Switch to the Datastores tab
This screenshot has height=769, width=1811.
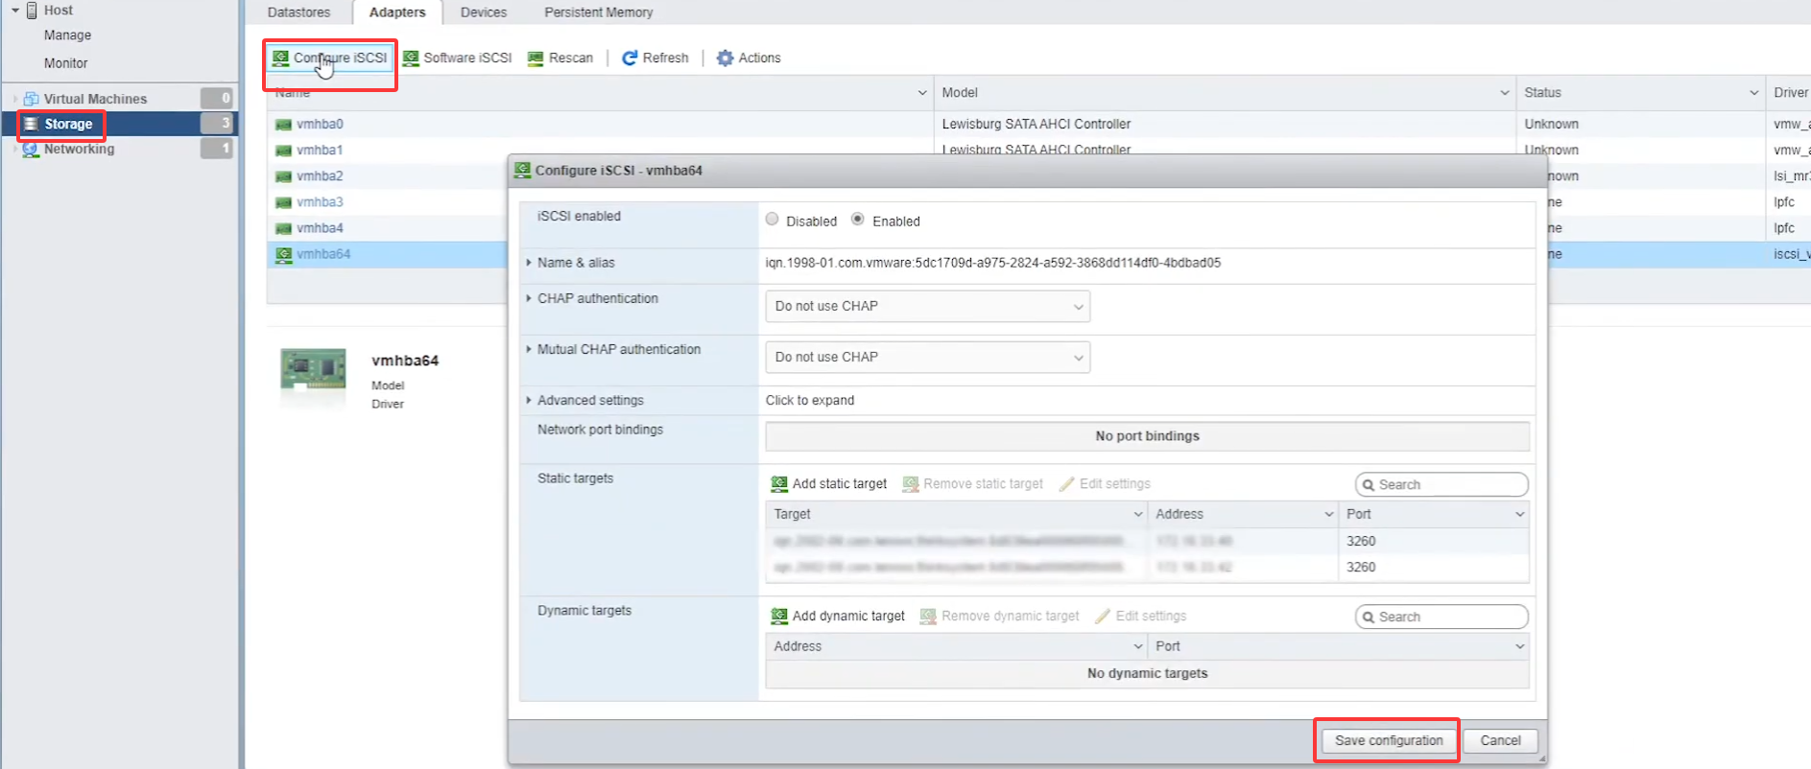point(298,12)
